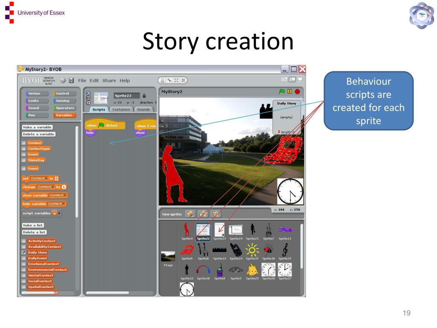Select Sprite23 in the sprite list
The image size is (437, 328).
[x=219, y=231]
